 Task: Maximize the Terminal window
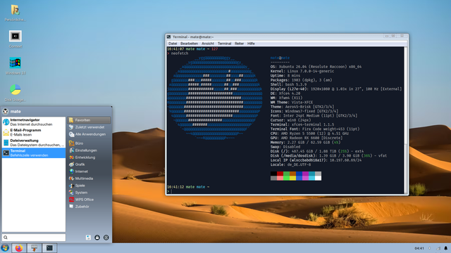393,37
